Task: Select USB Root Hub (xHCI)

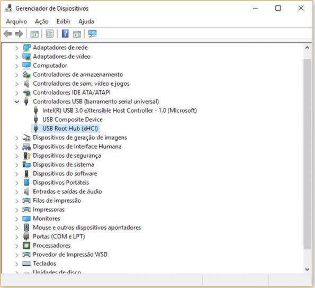Action: 70,128
